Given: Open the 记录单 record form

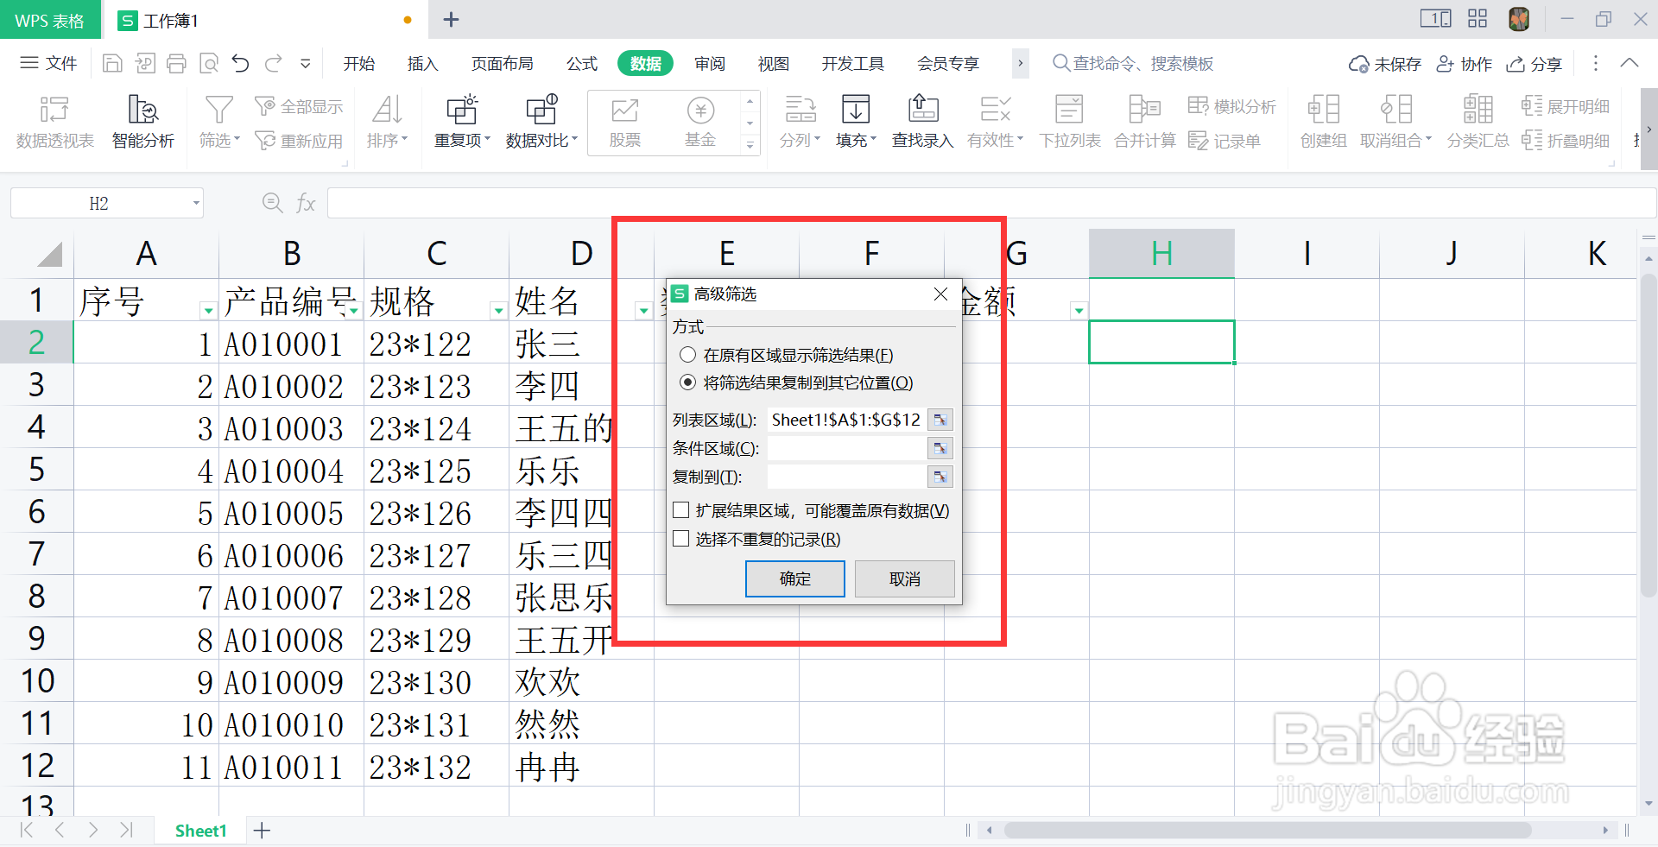Looking at the screenshot, I should pyautogui.click(x=1226, y=140).
